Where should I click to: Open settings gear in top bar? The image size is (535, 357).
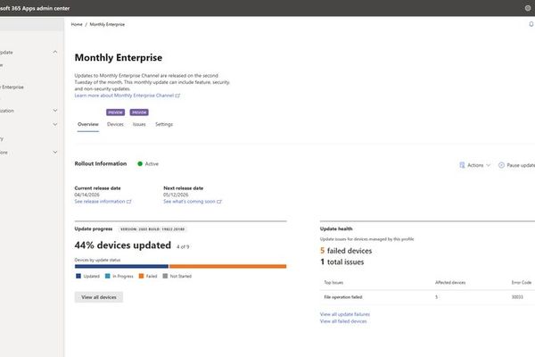[x=528, y=8]
